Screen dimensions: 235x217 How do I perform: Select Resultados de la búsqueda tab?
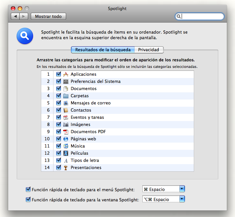[103, 50]
